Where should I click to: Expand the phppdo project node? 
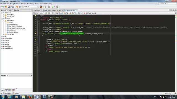coord(1,40)
